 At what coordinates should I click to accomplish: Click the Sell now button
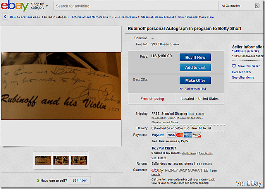[79, 180]
